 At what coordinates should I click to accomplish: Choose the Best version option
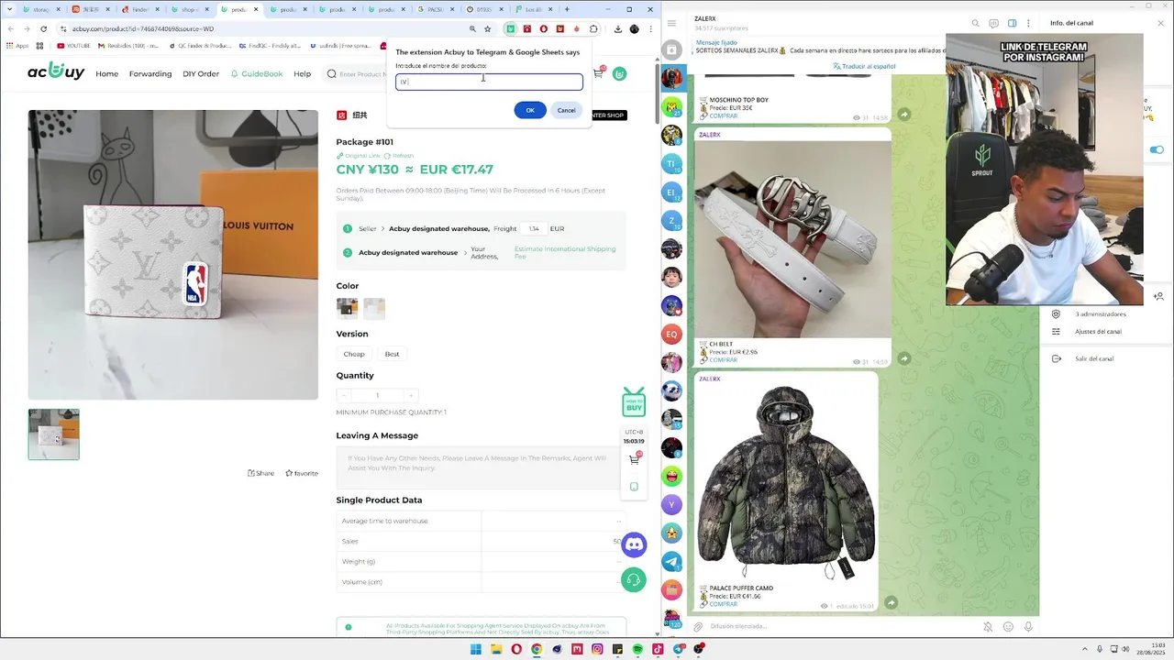point(392,354)
